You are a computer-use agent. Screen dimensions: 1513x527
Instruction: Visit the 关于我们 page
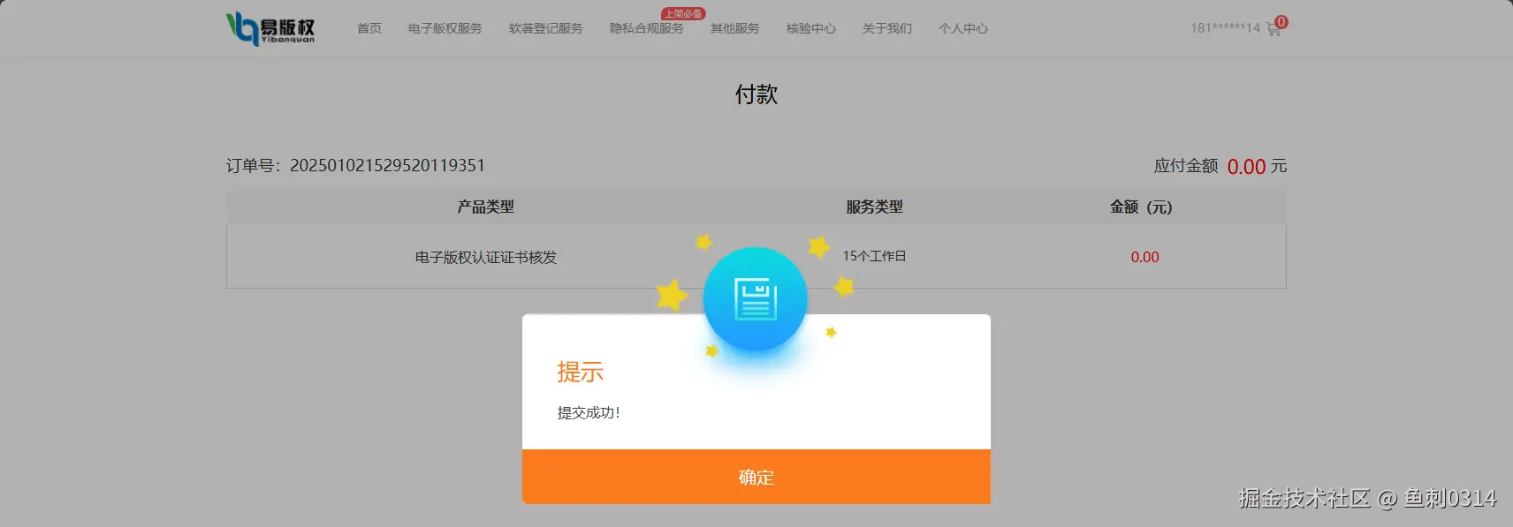point(887,28)
